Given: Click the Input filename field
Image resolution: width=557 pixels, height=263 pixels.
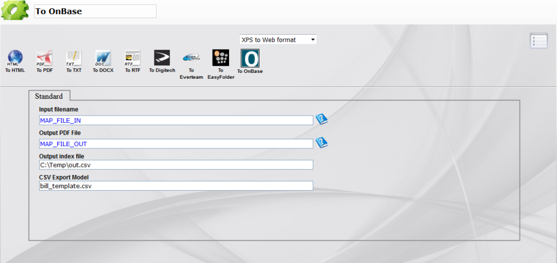Looking at the screenshot, I should pos(176,121).
